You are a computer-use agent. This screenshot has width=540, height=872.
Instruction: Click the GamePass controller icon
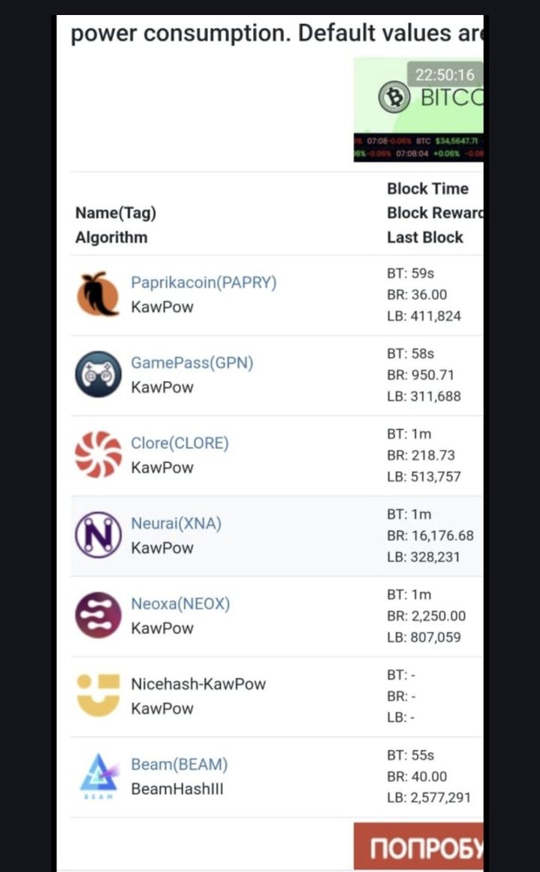98,374
